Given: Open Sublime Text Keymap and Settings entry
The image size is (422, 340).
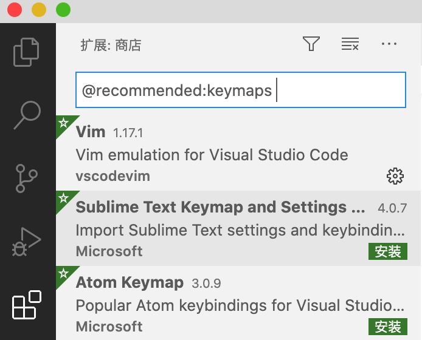Looking at the screenshot, I should 220,207.
